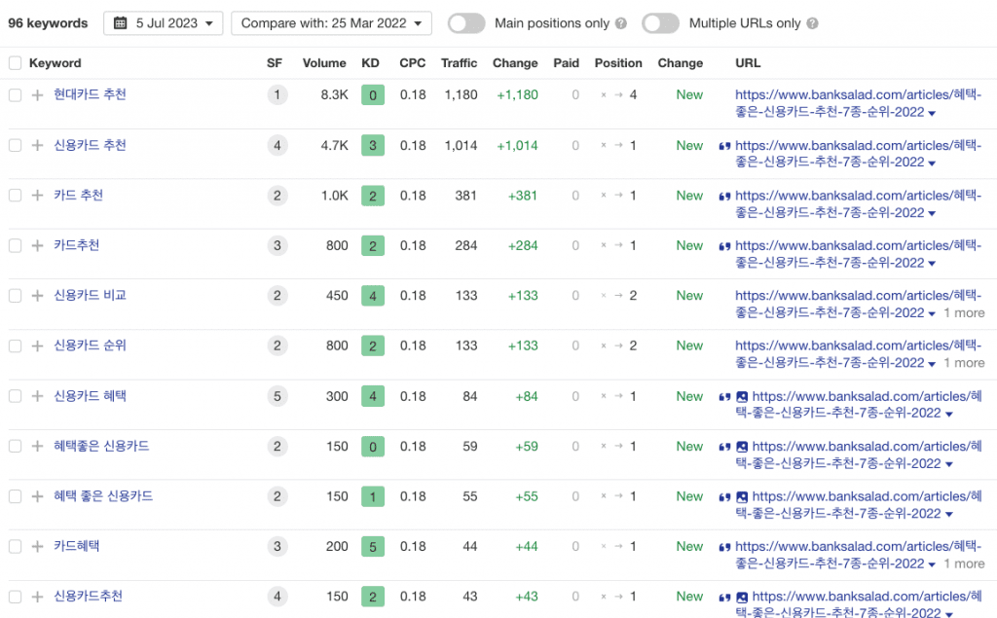
Task: Click the KD score 1 badge for 혜택 좋은 신용카드
Action: [x=373, y=496]
